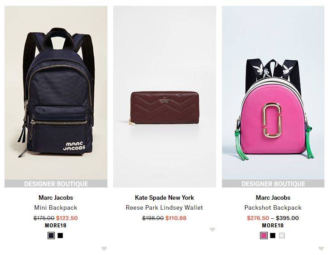Select pink swatch for Packshot Backpack
This screenshot has height=255, width=328.
[x=264, y=236]
